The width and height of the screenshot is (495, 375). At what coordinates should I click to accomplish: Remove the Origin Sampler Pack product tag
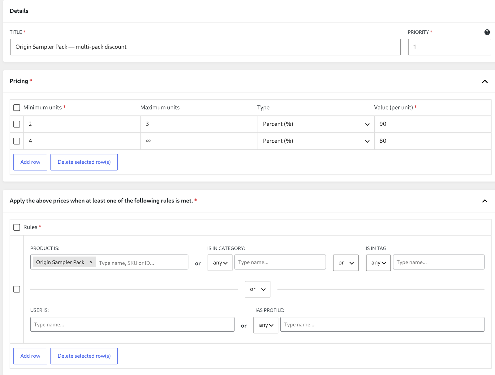(91, 262)
